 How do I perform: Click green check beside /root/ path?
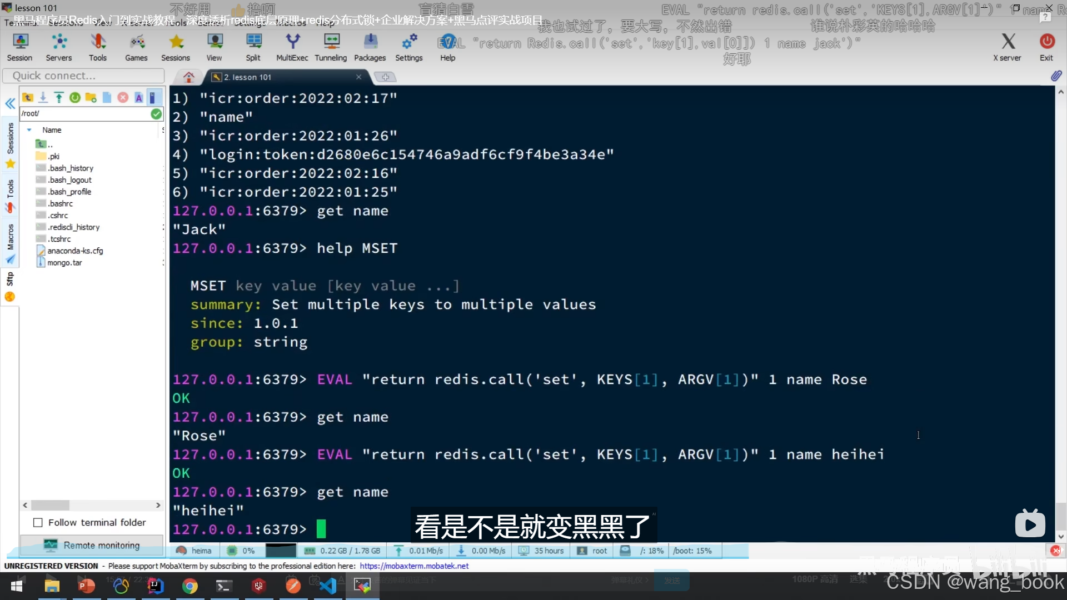tap(156, 114)
